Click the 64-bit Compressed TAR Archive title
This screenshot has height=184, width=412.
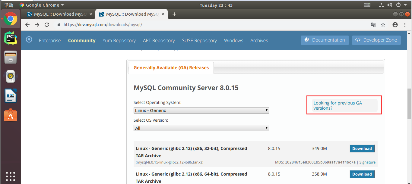(191, 178)
